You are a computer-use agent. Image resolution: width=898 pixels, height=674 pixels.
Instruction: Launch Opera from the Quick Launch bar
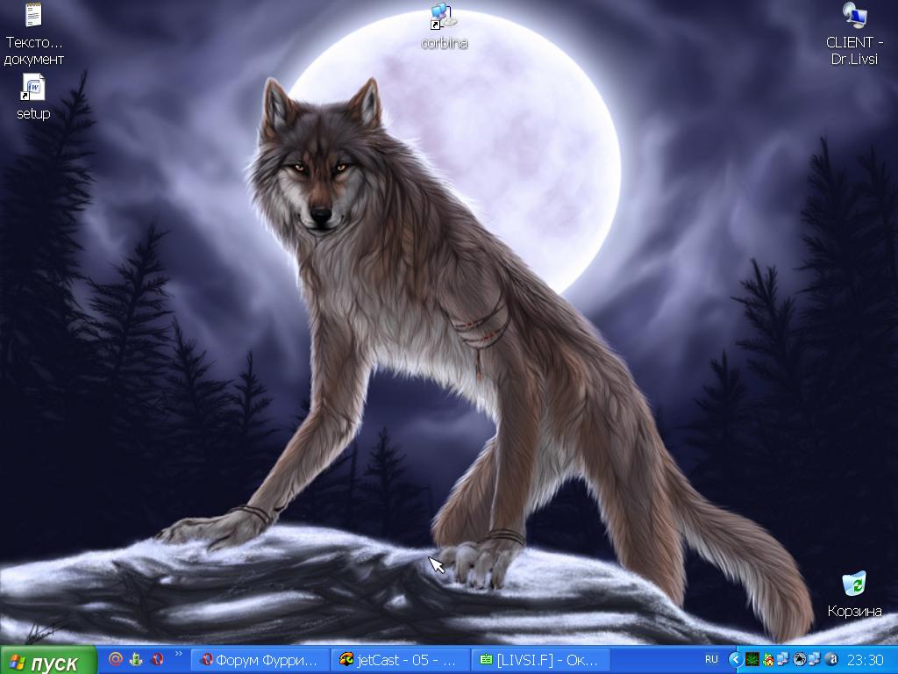[158, 659]
